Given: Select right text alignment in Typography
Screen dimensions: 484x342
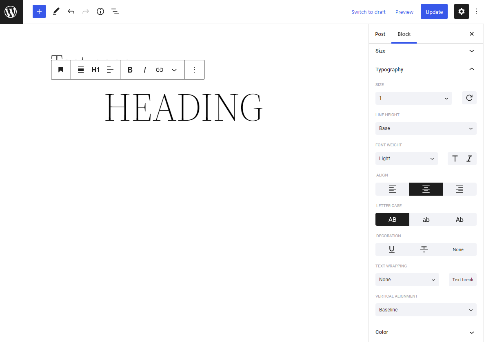Looking at the screenshot, I should click(460, 189).
